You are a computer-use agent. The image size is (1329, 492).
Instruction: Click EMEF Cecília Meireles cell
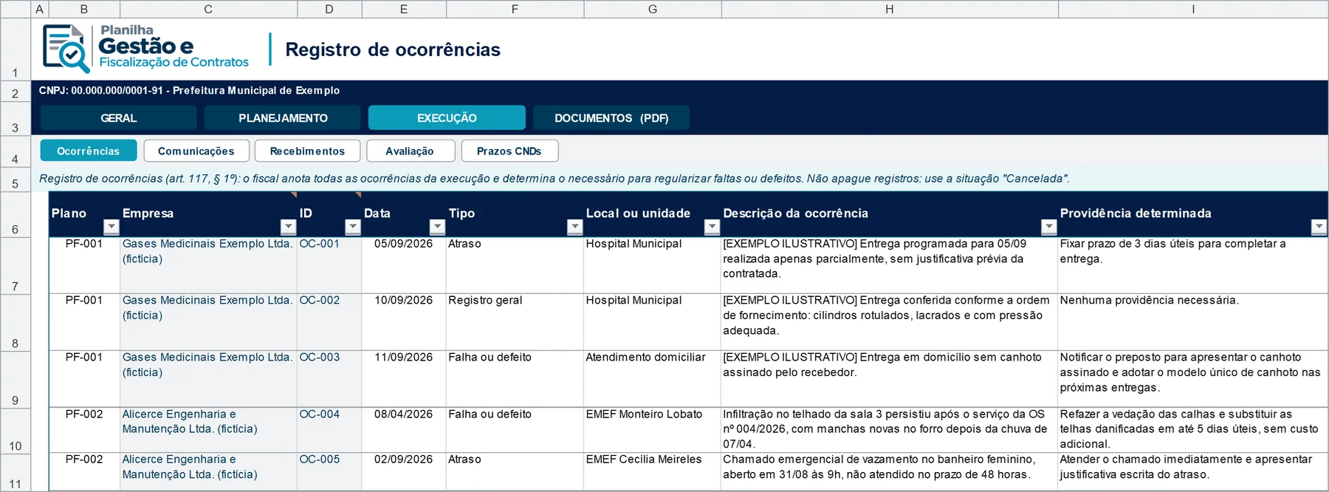pos(653,471)
